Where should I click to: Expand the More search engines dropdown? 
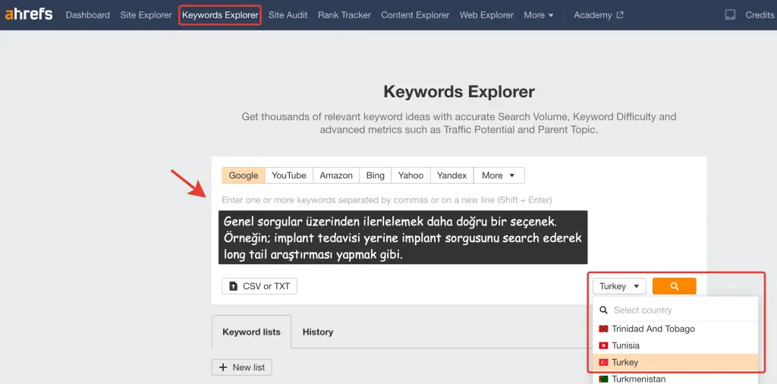click(x=499, y=175)
